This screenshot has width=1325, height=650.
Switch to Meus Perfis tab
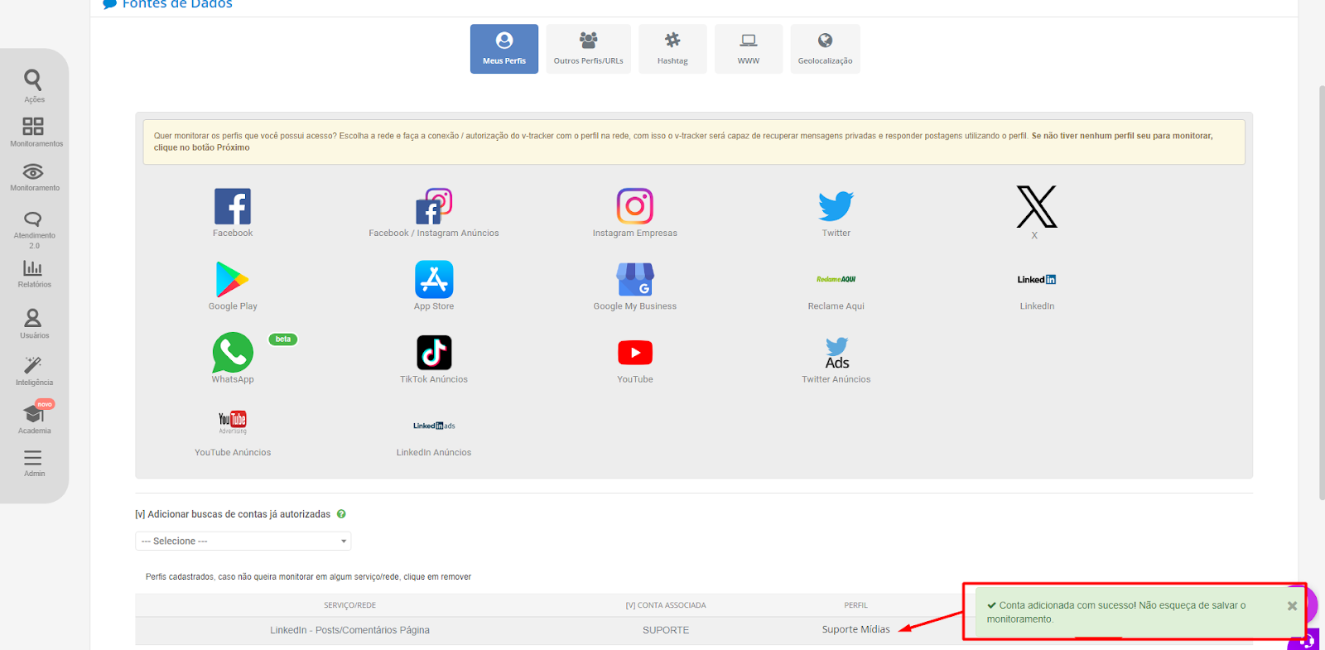(504, 49)
